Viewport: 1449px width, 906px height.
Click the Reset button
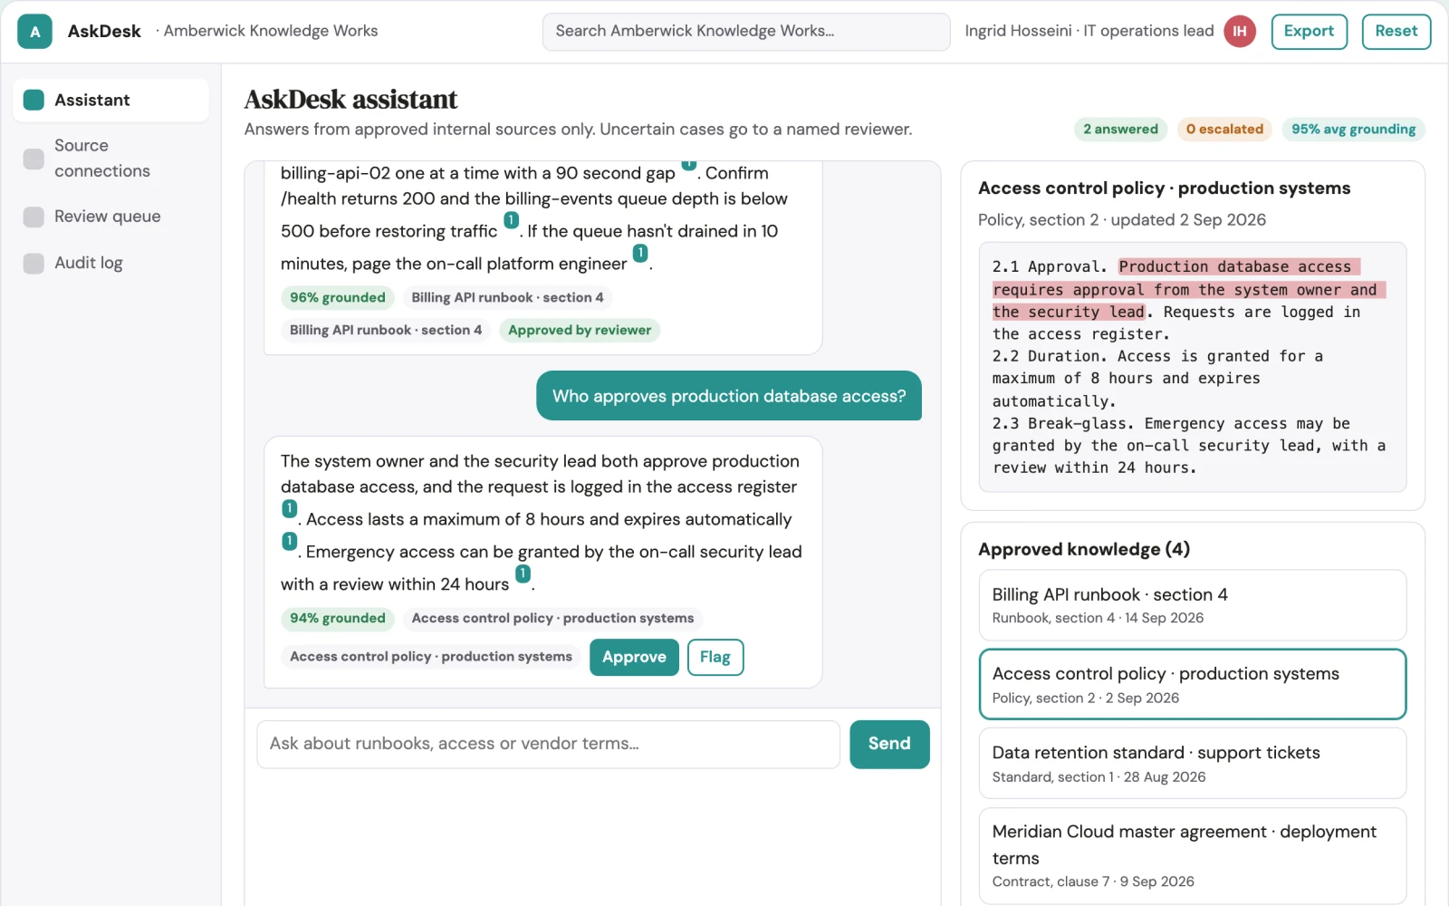coord(1396,32)
